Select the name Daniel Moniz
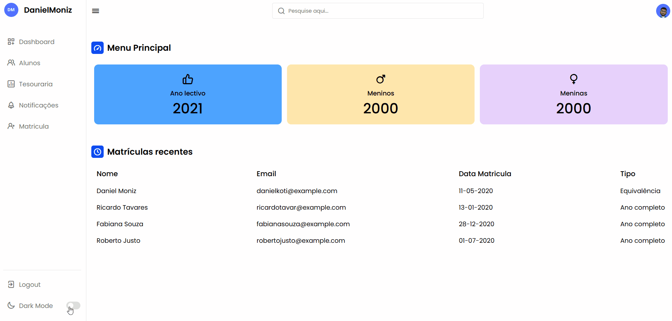Viewport: 672px width, 321px height. pyautogui.click(x=116, y=191)
